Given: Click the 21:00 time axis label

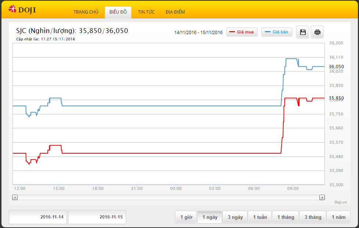Looking at the screenshot, I should click(137, 188).
